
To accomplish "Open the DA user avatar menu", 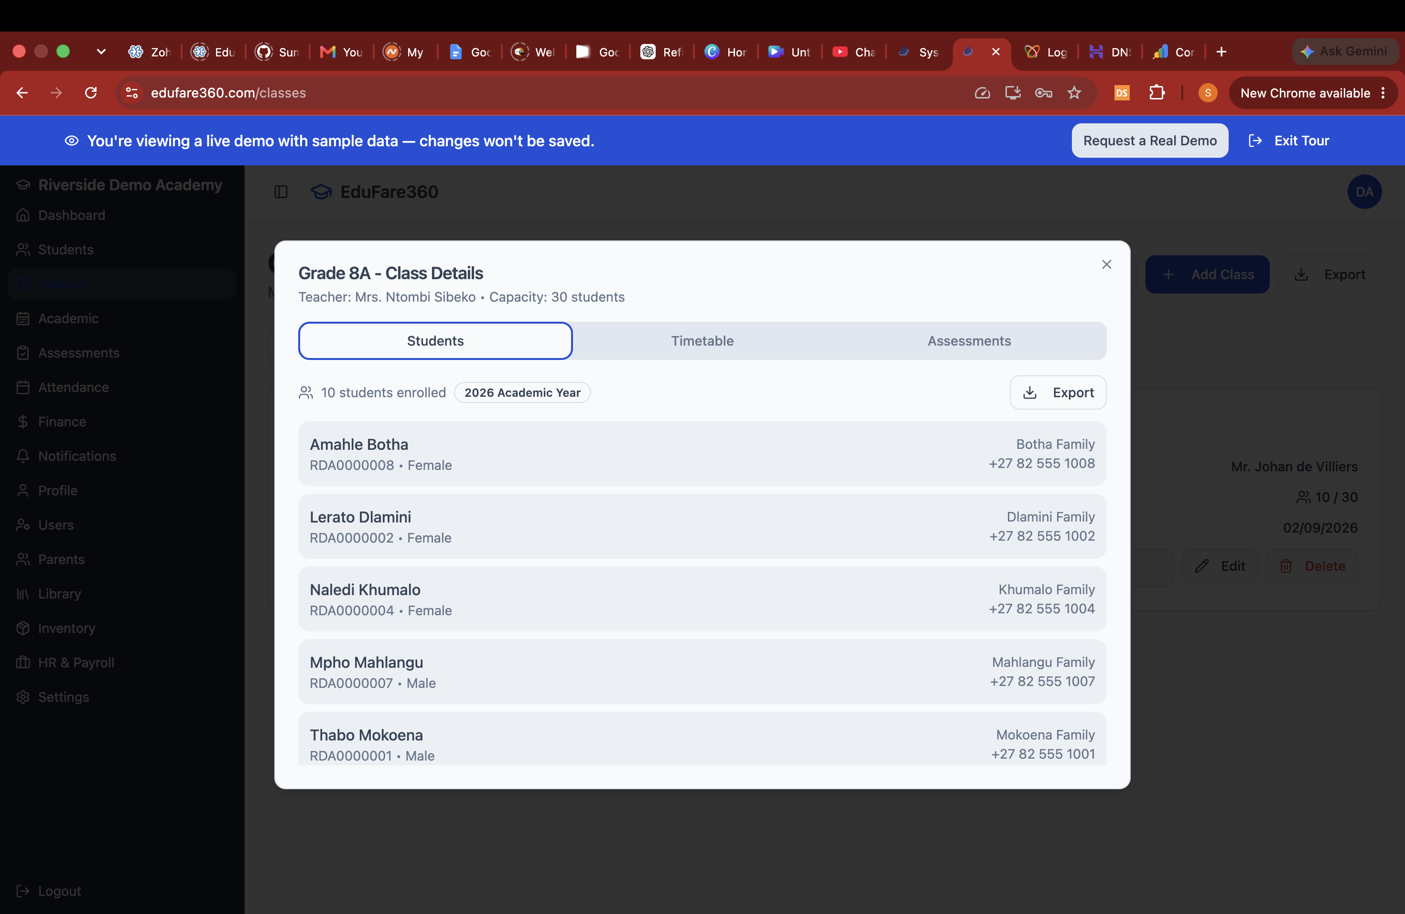I will click(x=1364, y=192).
